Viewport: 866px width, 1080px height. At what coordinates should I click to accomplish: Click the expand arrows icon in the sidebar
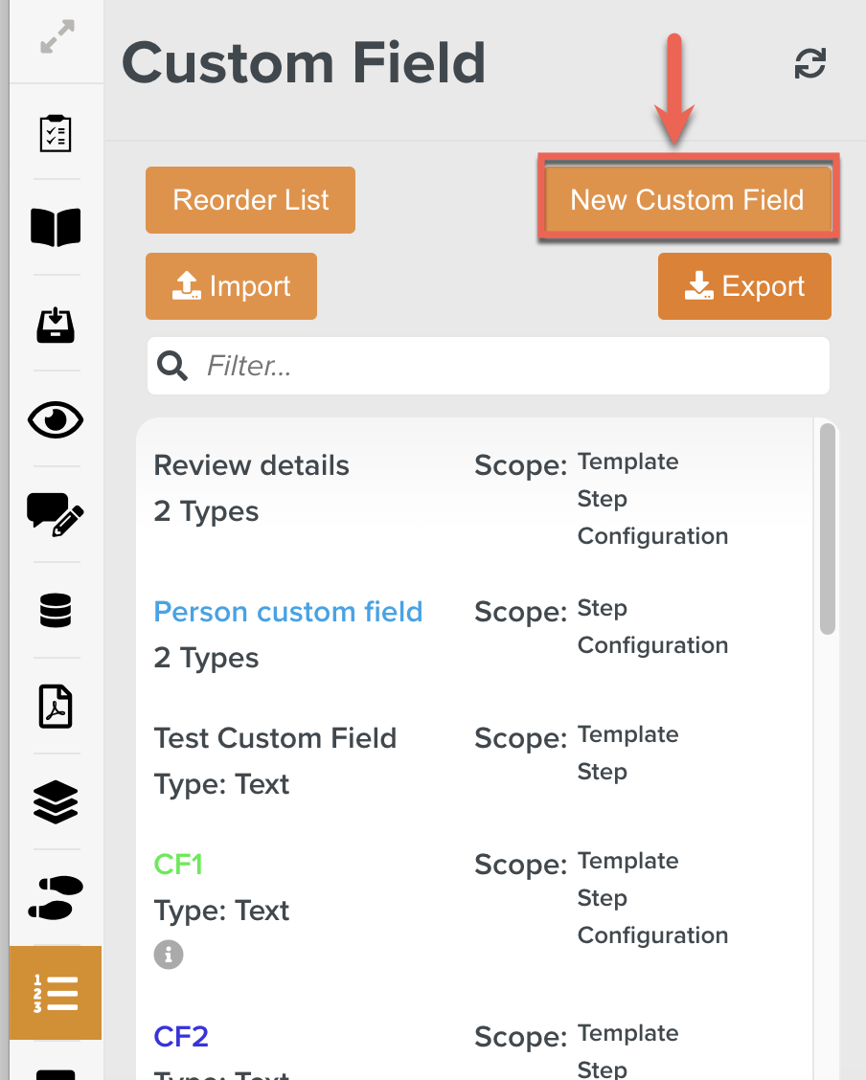click(56, 38)
